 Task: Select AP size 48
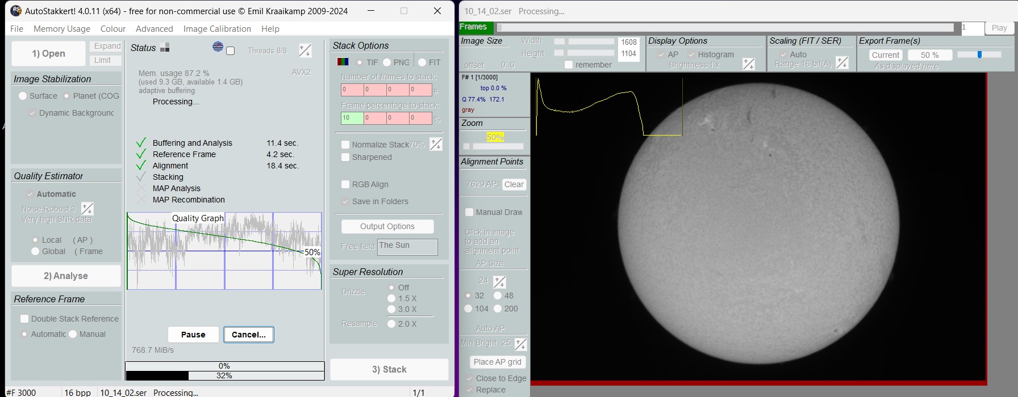click(x=498, y=295)
